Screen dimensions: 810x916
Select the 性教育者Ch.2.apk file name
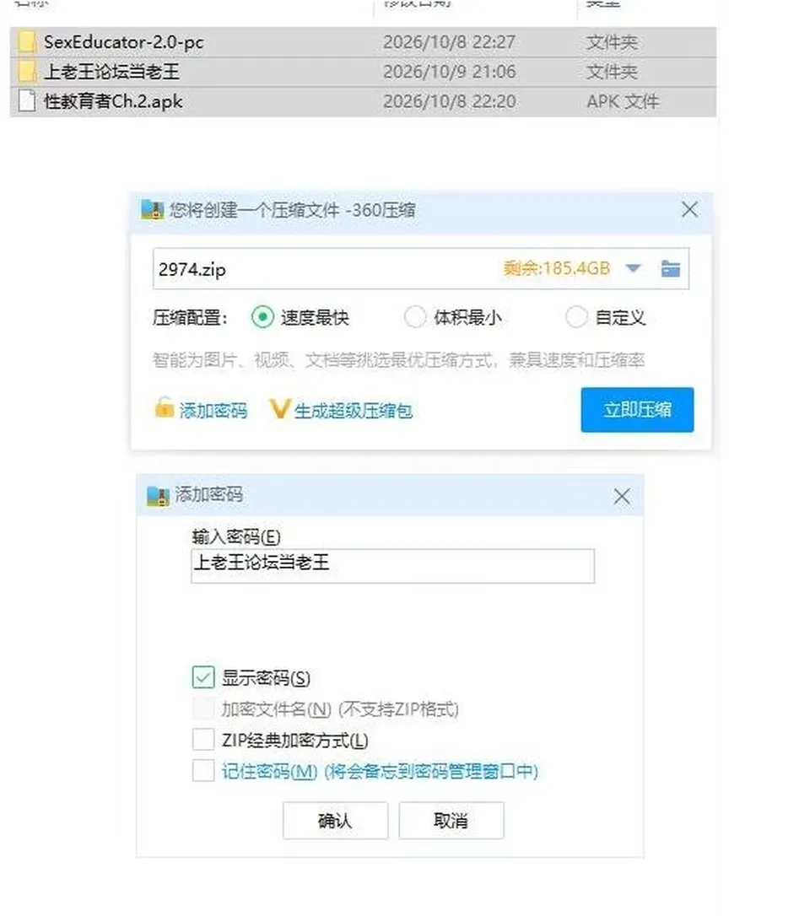pyautogui.click(x=113, y=102)
